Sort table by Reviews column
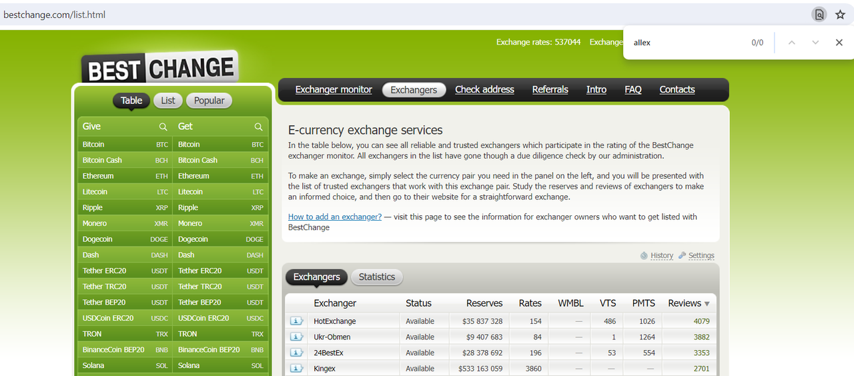Screen dimensions: 854x376 pyautogui.click(x=689, y=303)
